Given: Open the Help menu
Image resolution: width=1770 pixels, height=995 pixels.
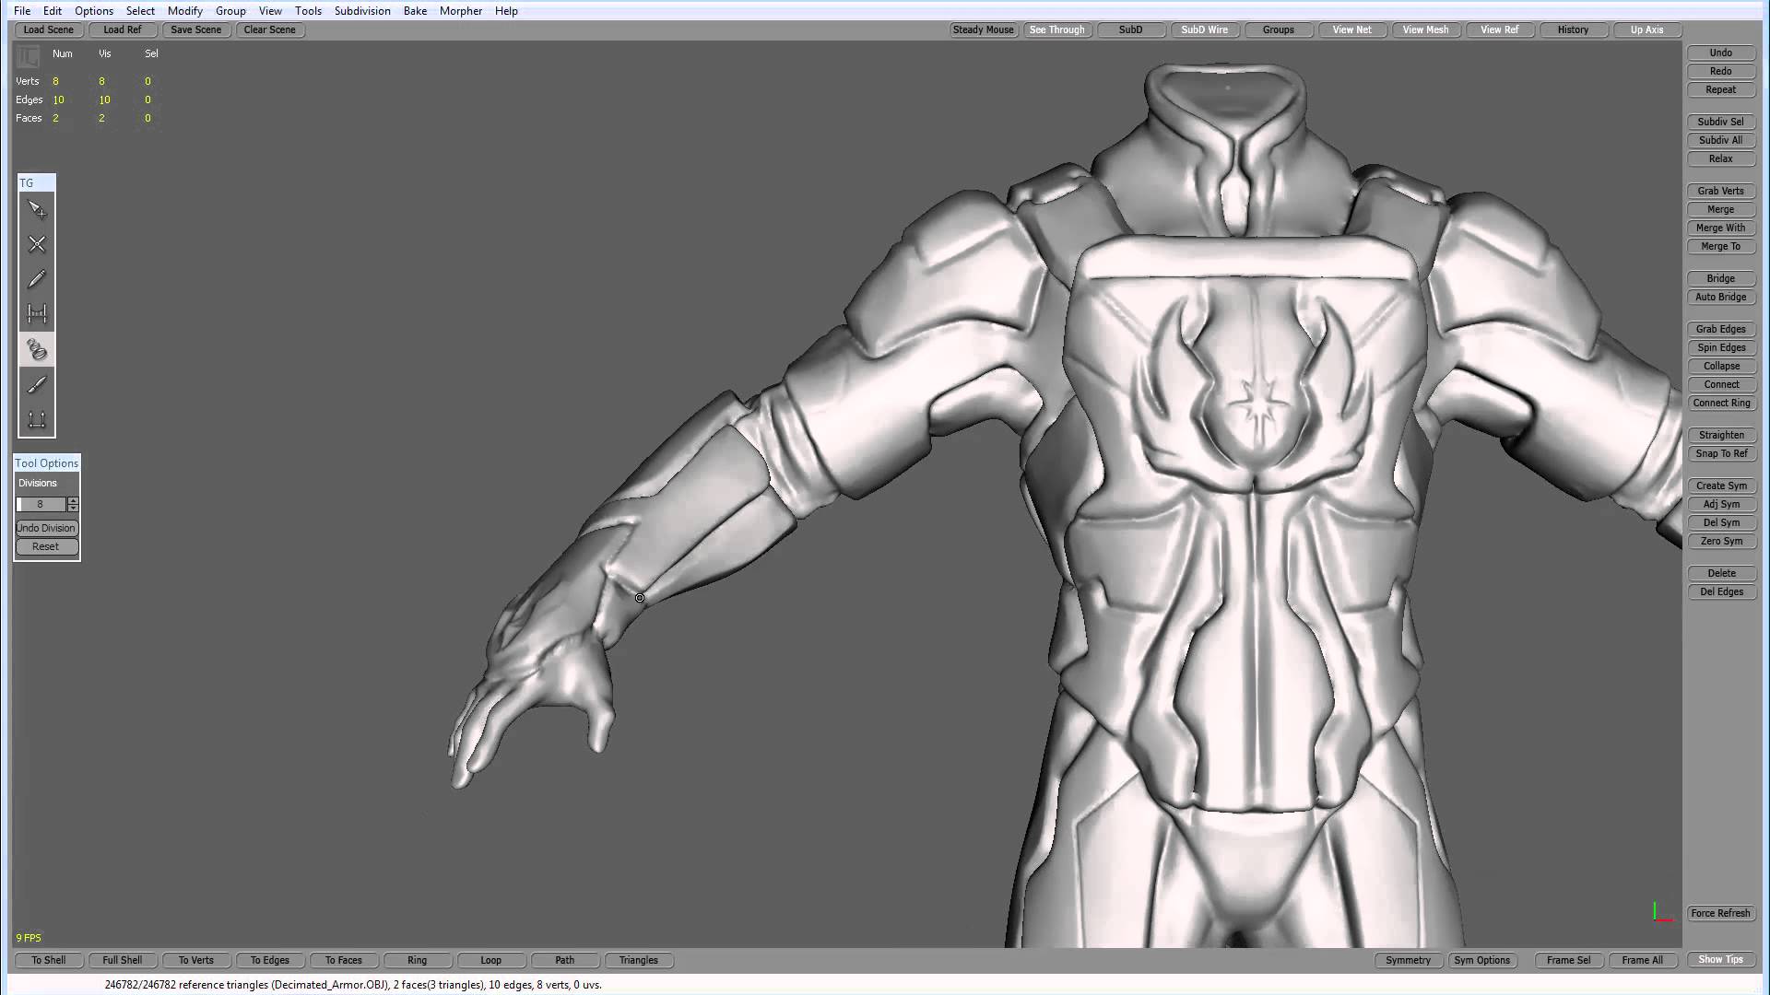Looking at the screenshot, I should [506, 11].
